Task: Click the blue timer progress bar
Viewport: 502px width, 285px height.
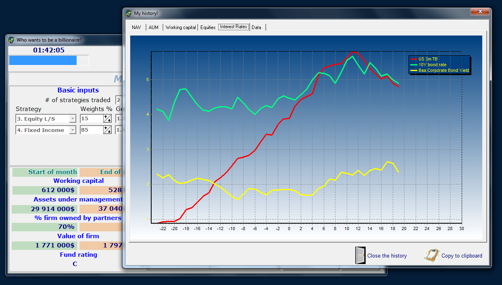Action: [42, 60]
